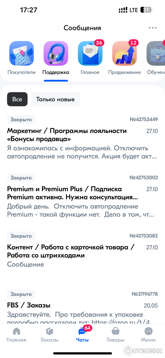This screenshot has width=165, height=358.
Task: Switch to the Чаты tab
Action: pos(82,334)
